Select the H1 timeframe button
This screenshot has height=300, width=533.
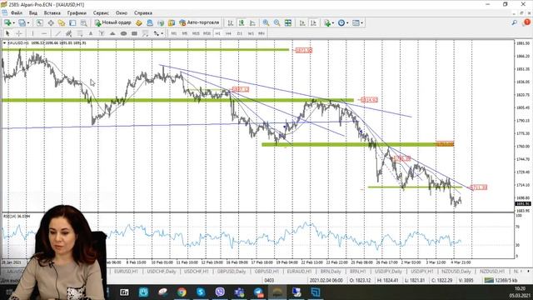point(217,33)
